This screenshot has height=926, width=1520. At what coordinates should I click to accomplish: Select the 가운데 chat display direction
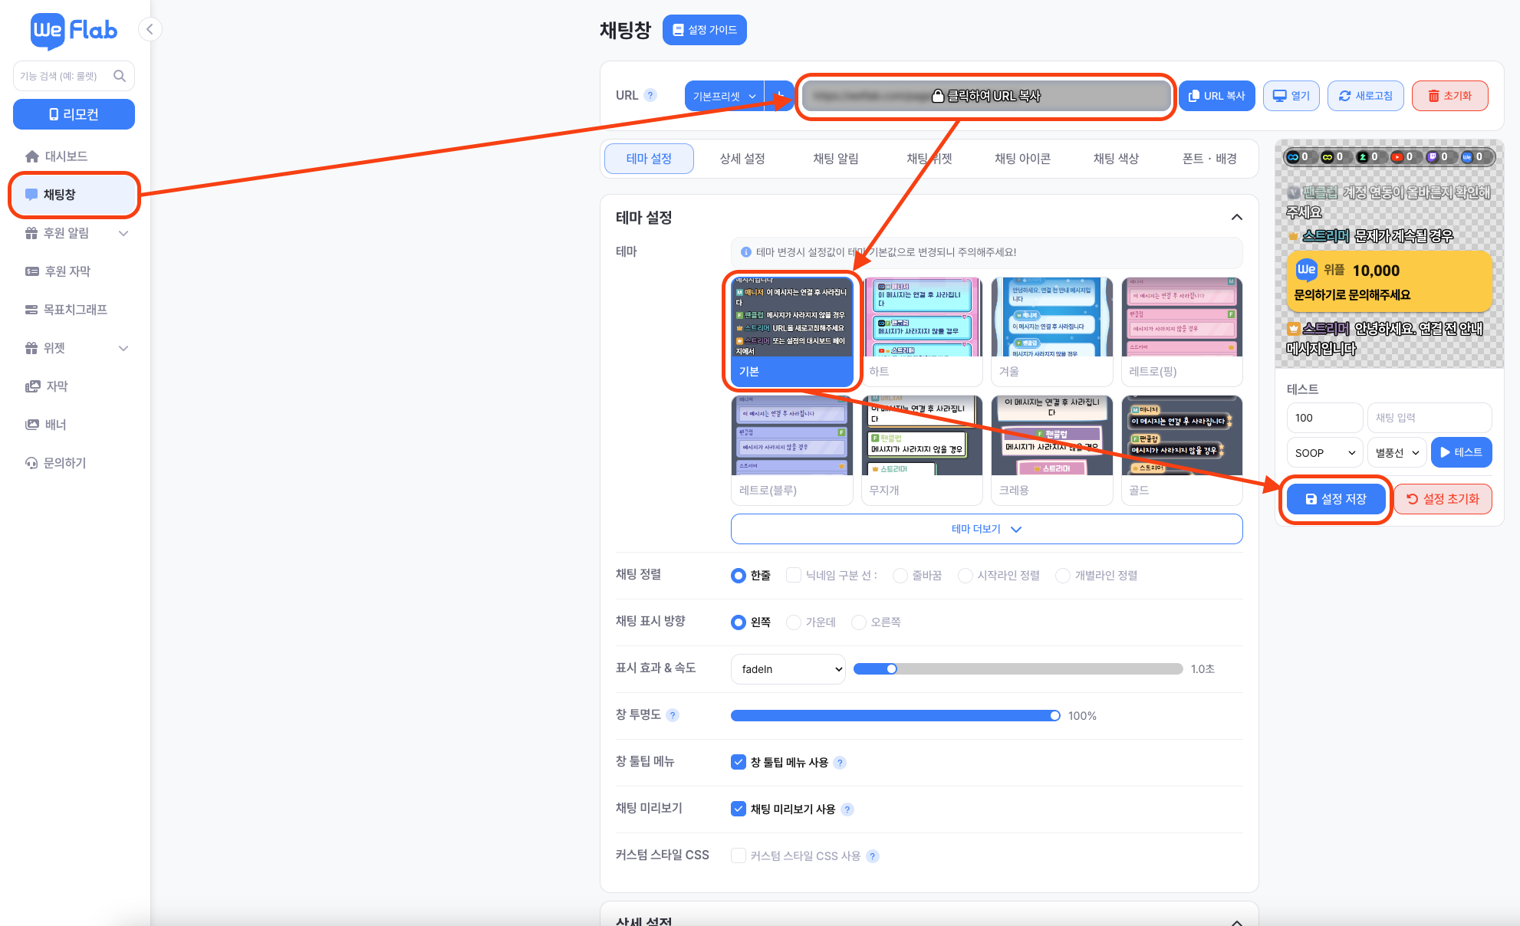[x=794, y=622]
